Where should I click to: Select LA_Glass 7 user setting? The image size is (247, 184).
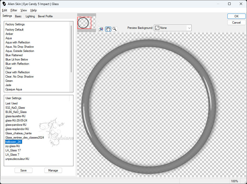pyautogui.click(x=12, y=154)
